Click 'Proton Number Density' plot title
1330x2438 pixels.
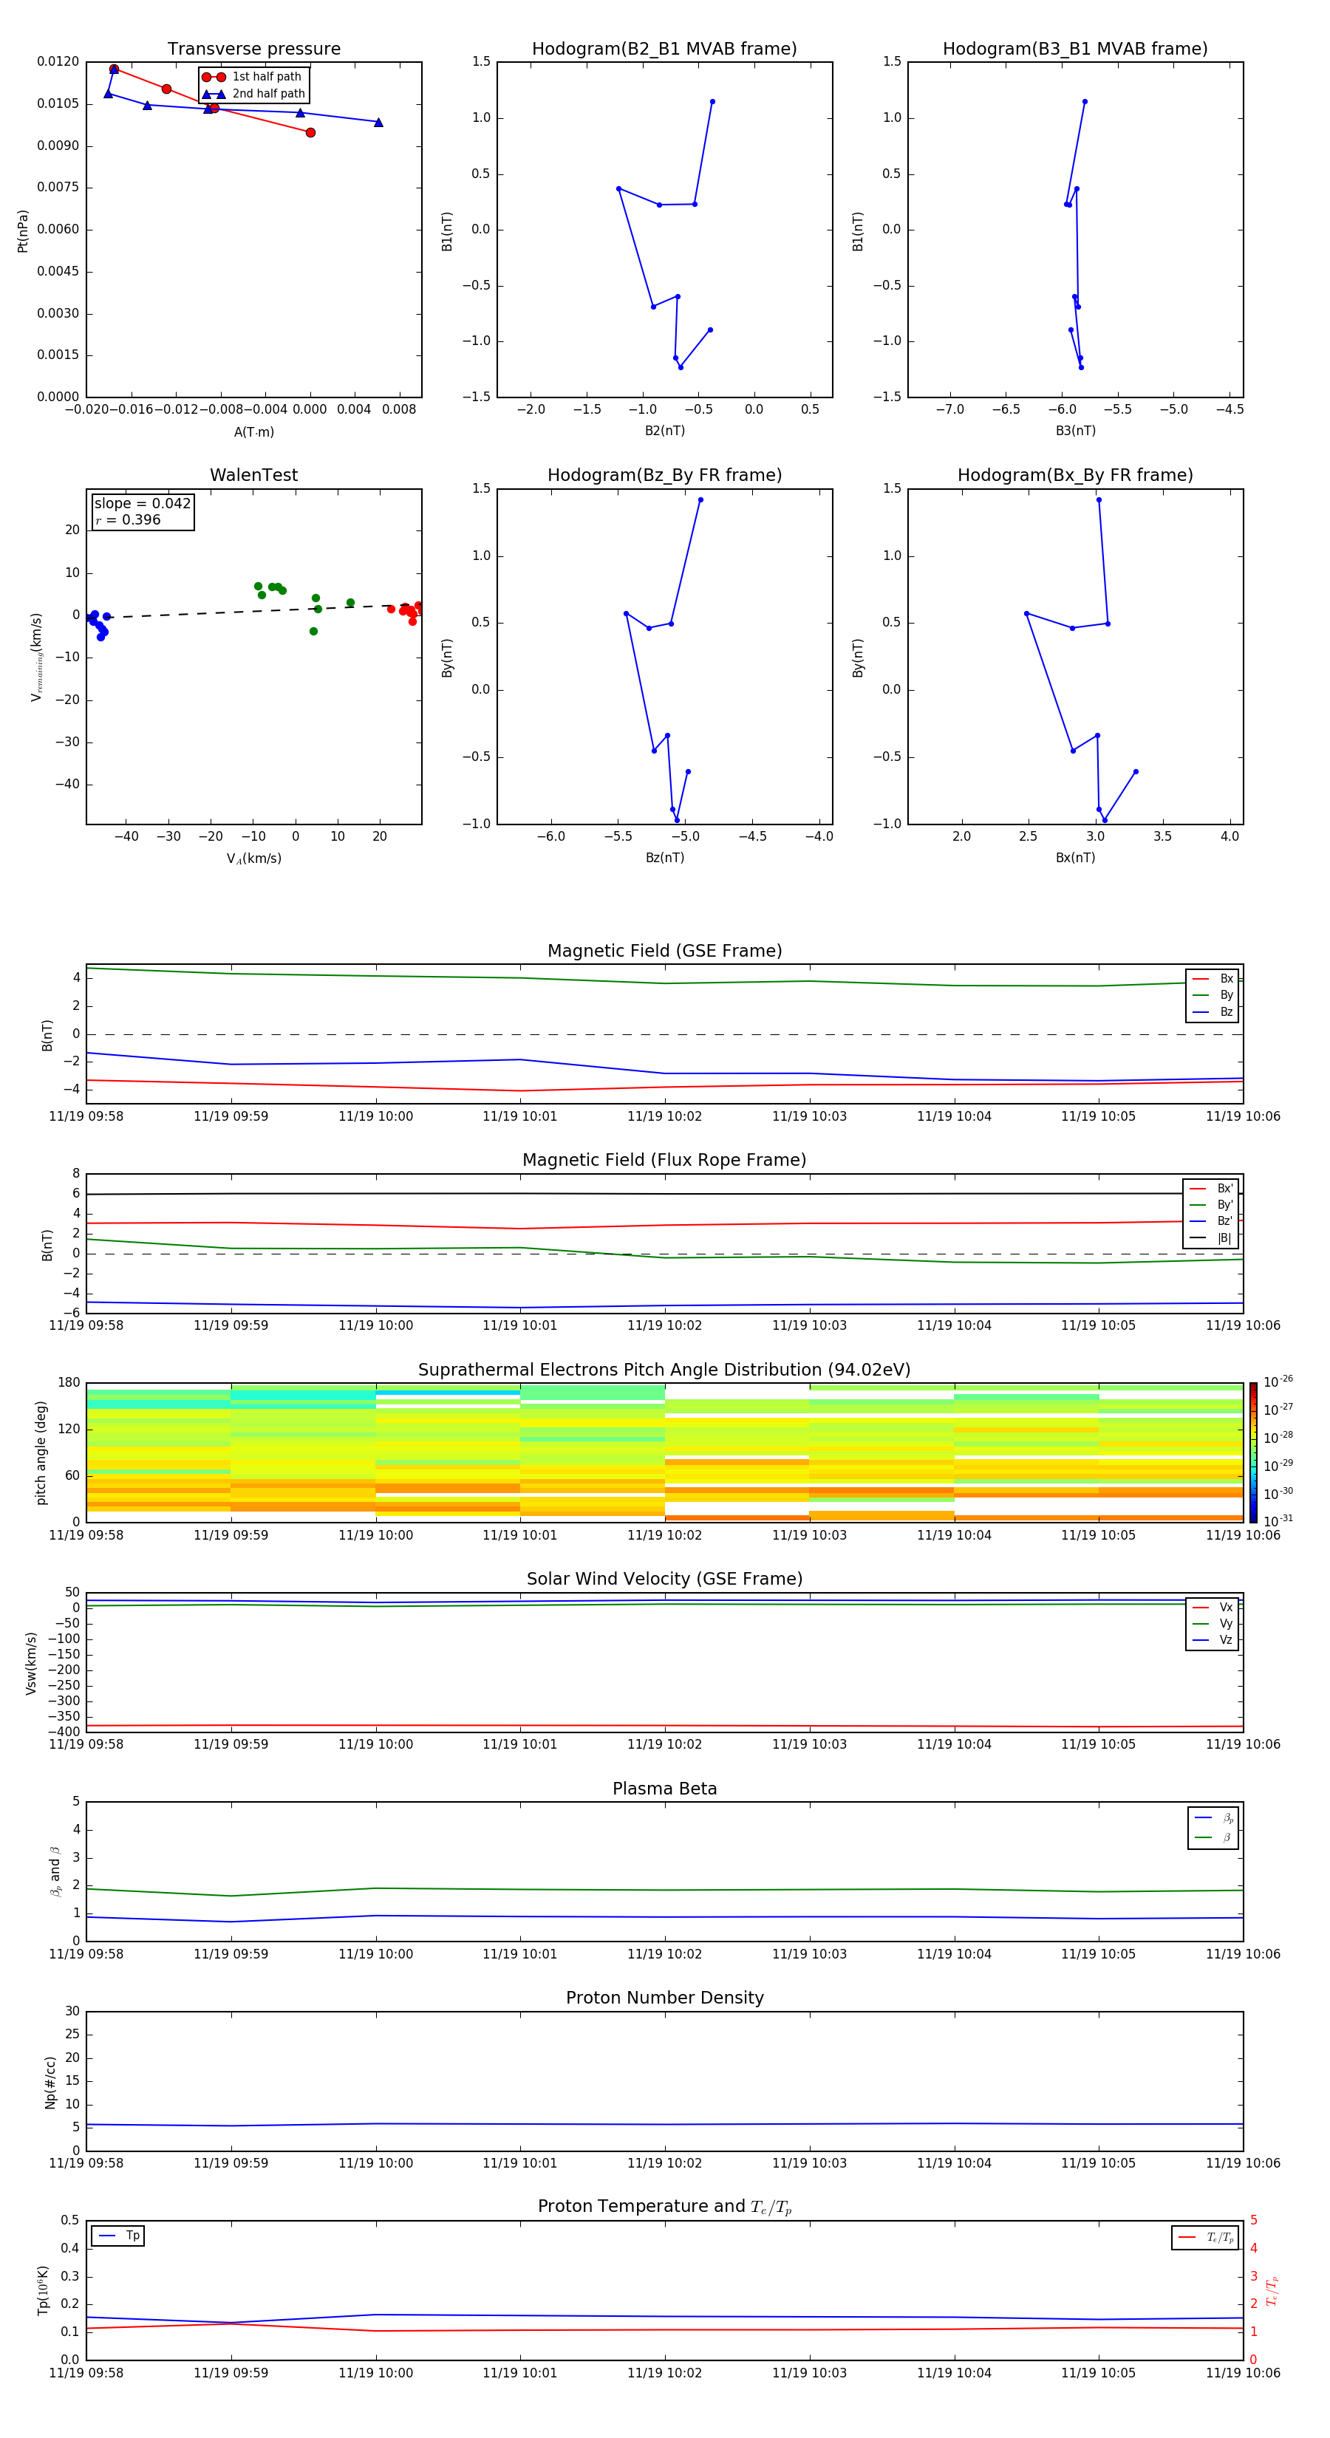664,1998
